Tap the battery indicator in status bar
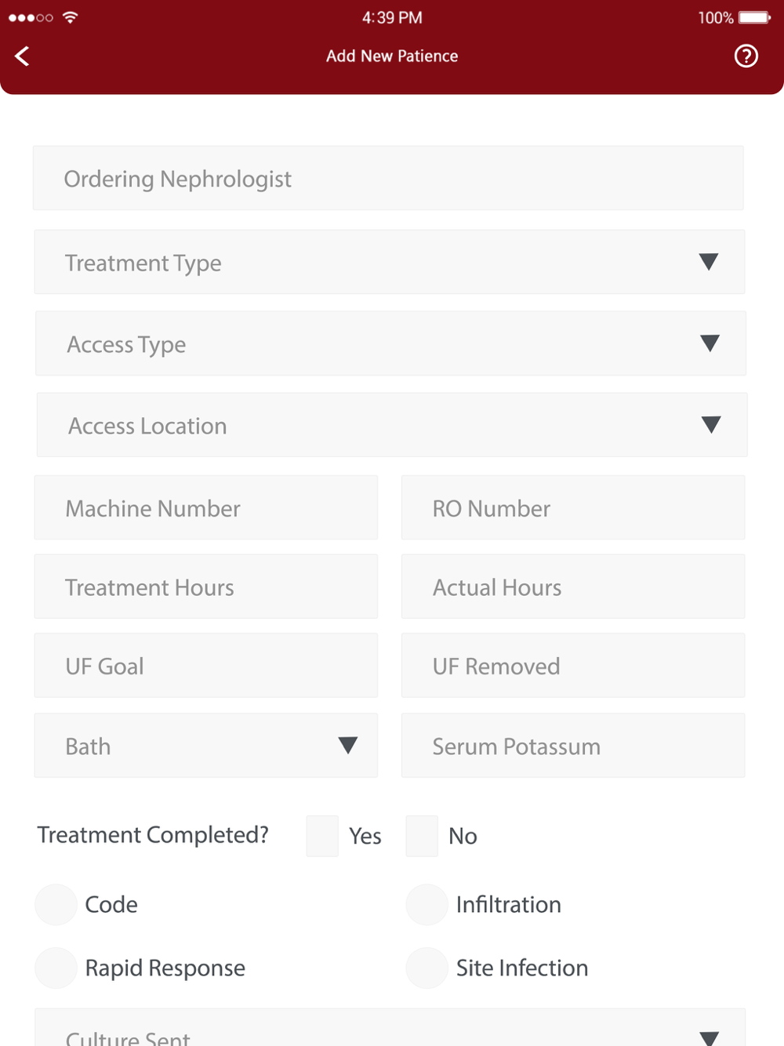784x1046 pixels. point(754,17)
